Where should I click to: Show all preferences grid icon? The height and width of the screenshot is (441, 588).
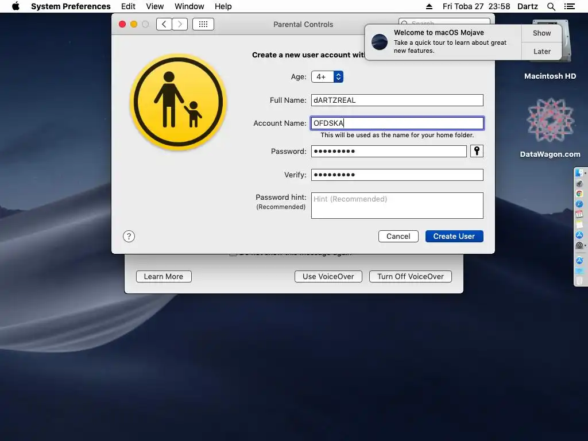(x=203, y=24)
